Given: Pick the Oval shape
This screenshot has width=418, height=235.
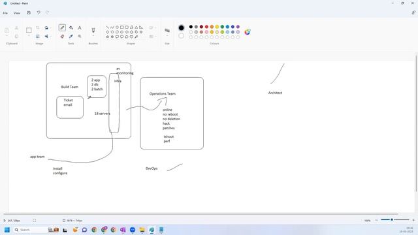Looking at the screenshot, I should tap(117, 27).
